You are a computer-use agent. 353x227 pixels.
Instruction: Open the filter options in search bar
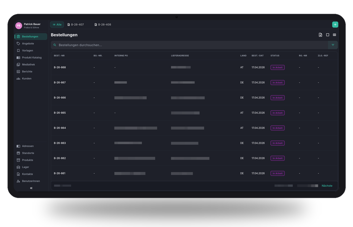pos(333,45)
